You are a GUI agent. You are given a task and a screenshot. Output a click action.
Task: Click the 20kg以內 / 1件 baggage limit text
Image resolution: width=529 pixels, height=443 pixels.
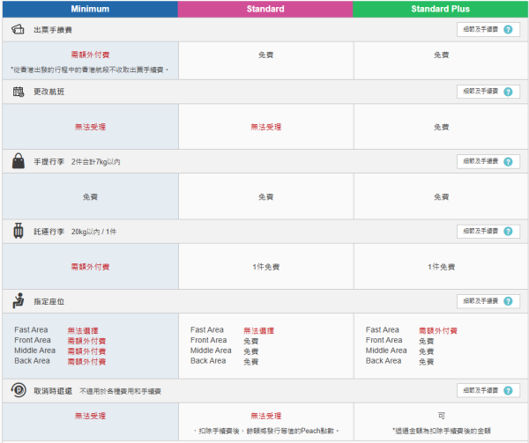pos(93,232)
